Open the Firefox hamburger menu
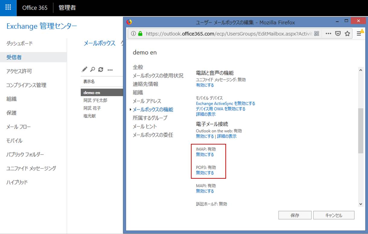 point(360,34)
